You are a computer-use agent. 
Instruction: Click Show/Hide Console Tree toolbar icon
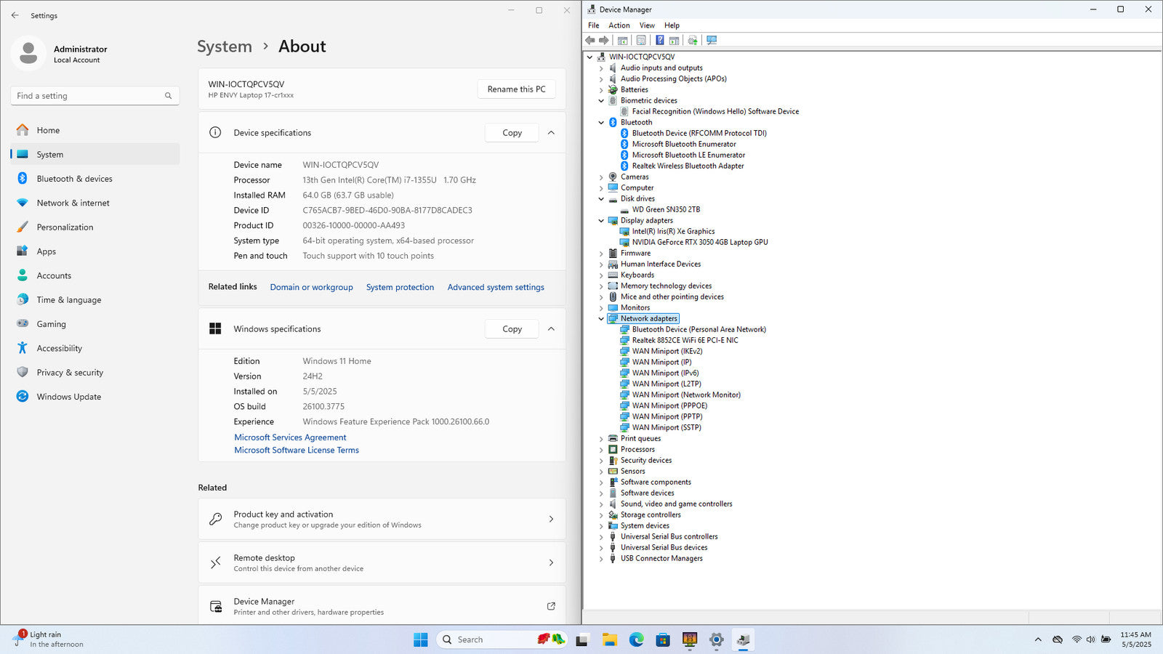point(623,41)
